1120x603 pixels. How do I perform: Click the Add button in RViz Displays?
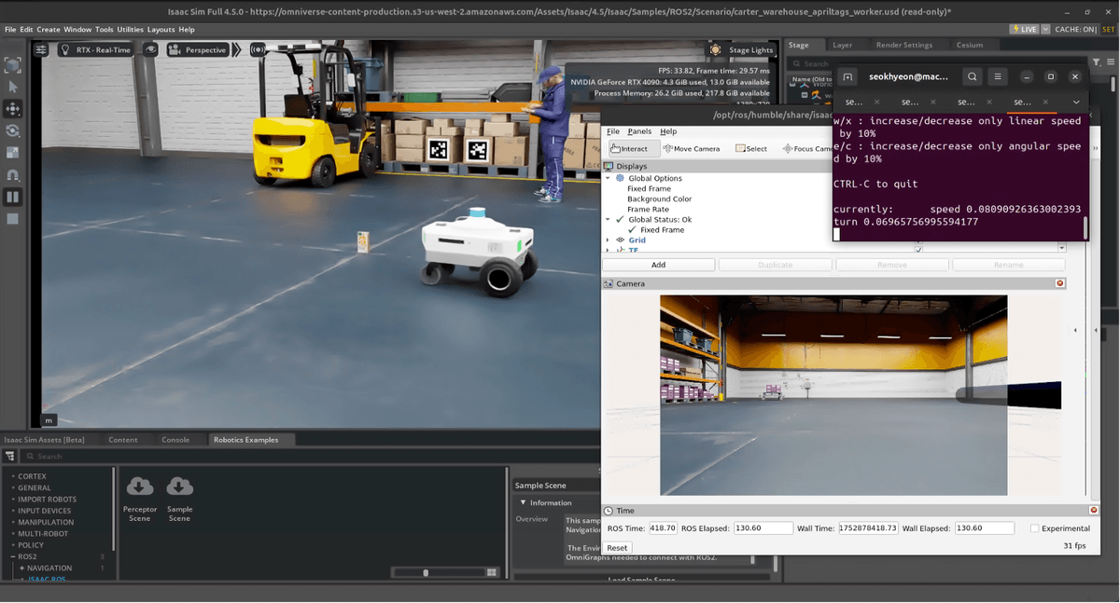658,264
